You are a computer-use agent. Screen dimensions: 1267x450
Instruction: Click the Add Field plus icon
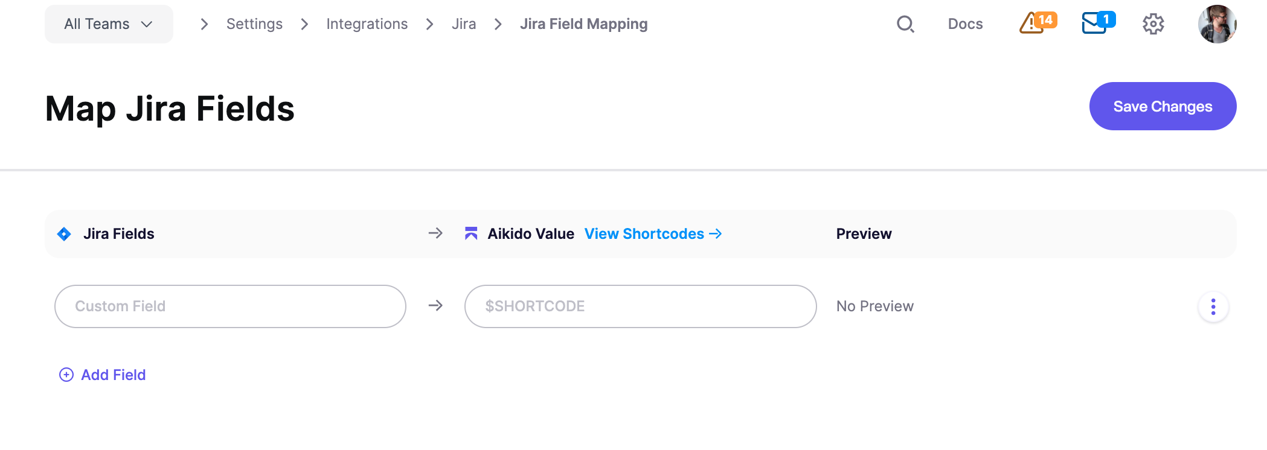coord(66,375)
